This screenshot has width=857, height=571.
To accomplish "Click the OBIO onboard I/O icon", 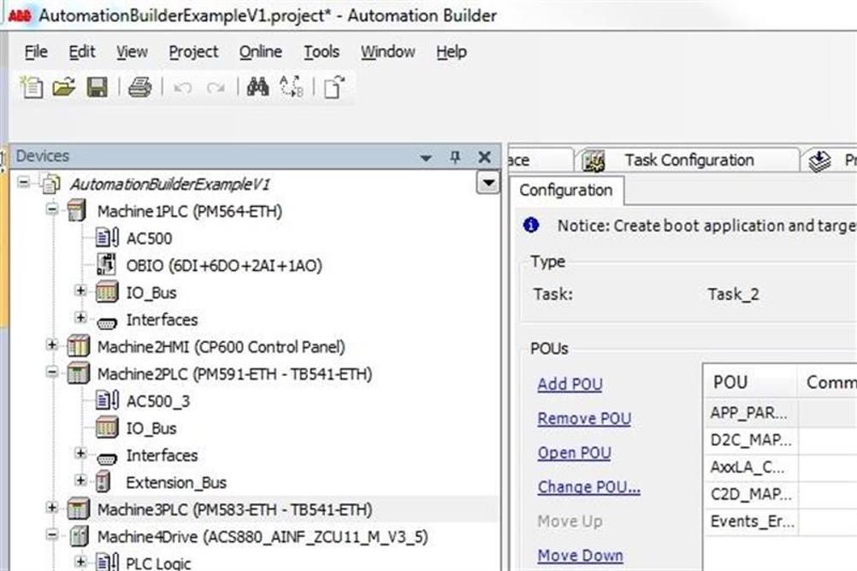I will click(107, 265).
